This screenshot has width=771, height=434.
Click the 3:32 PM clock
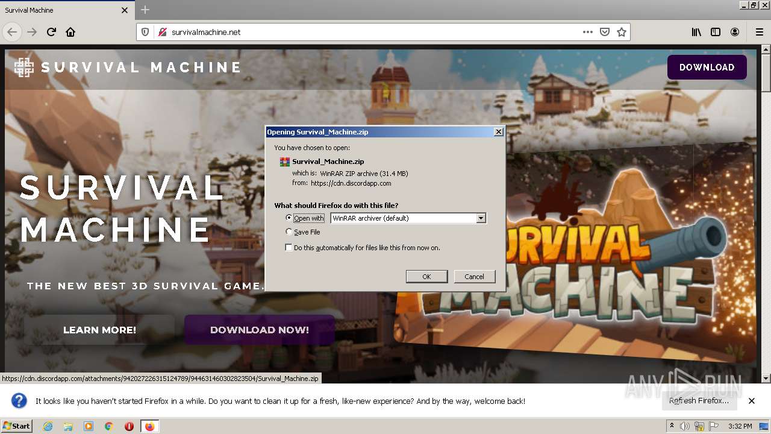pyautogui.click(x=740, y=426)
